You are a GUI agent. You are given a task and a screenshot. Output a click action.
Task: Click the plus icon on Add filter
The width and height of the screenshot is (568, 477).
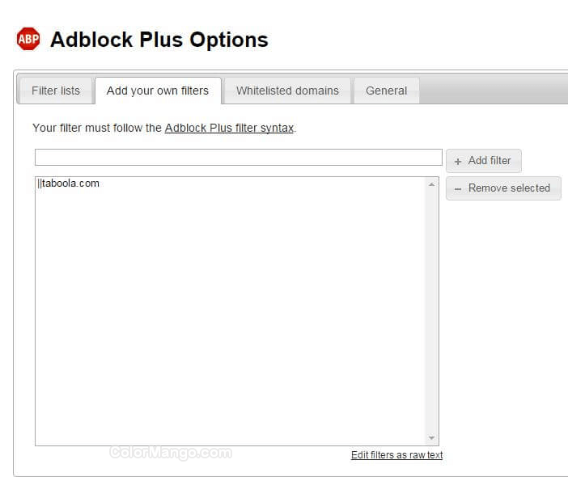point(458,161)
